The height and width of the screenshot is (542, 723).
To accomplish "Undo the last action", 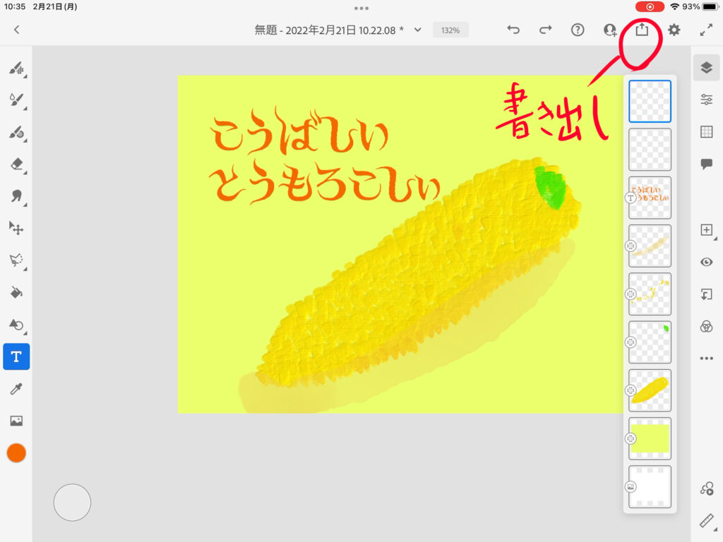I will coord(513,30).
